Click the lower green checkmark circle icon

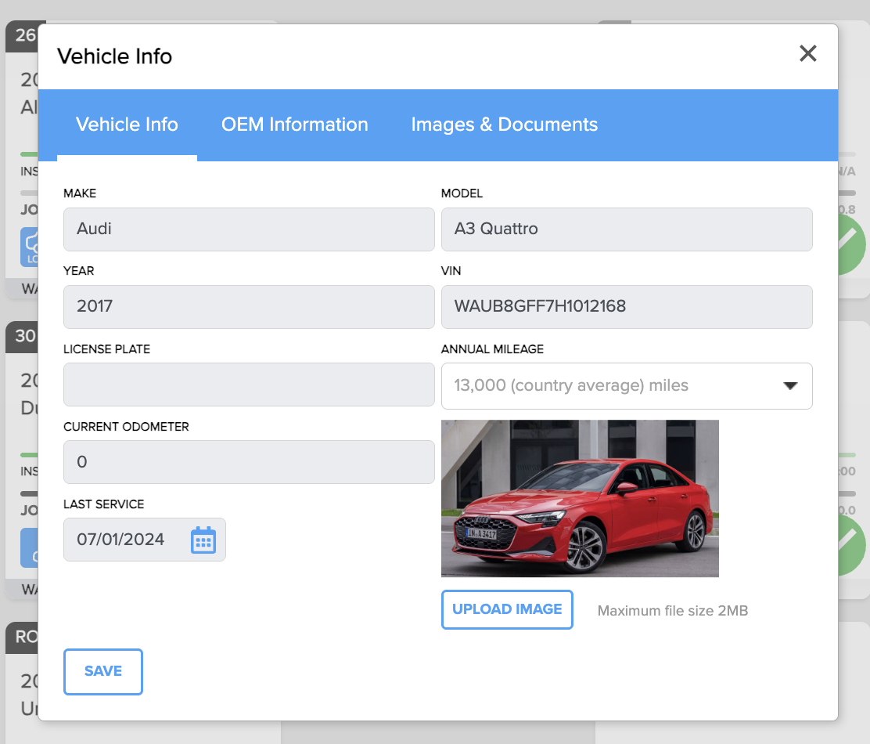[852, 545]
